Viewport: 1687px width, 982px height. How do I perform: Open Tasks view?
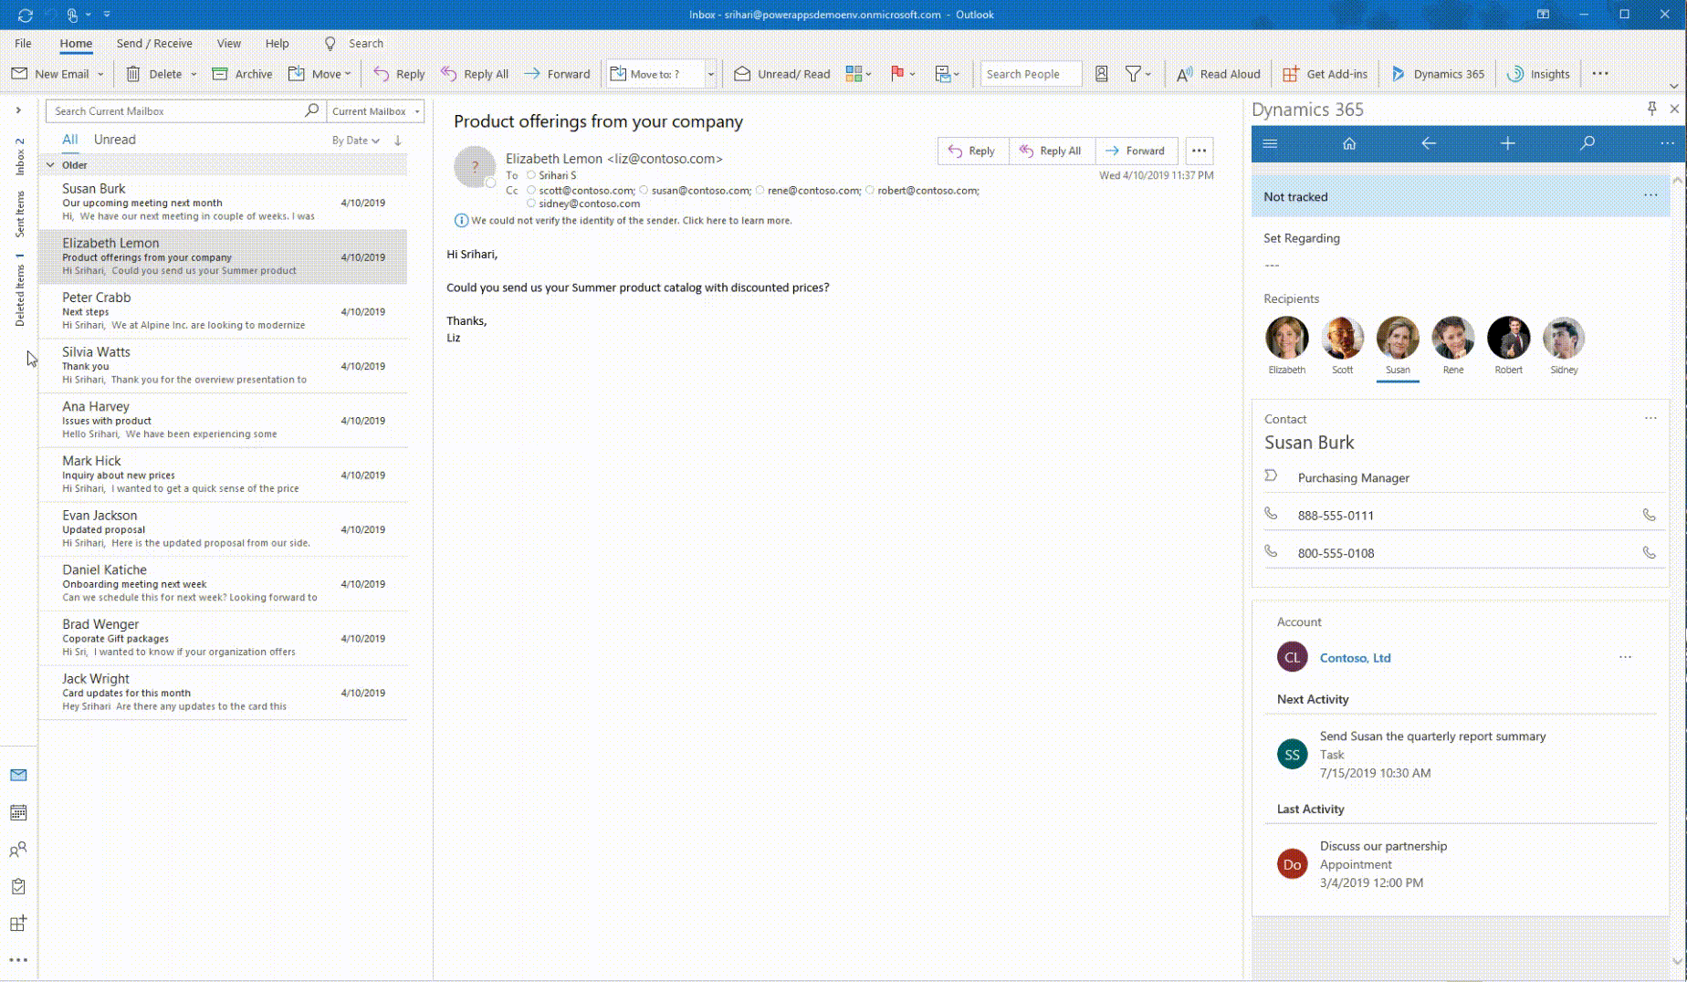point(18,886)
